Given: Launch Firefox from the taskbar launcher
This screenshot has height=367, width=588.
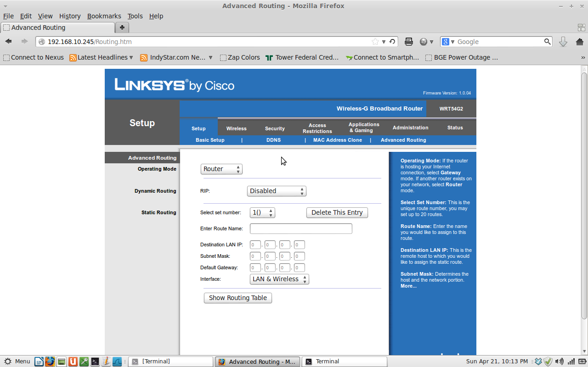Looking at the screenshot, I should [50, 361].
